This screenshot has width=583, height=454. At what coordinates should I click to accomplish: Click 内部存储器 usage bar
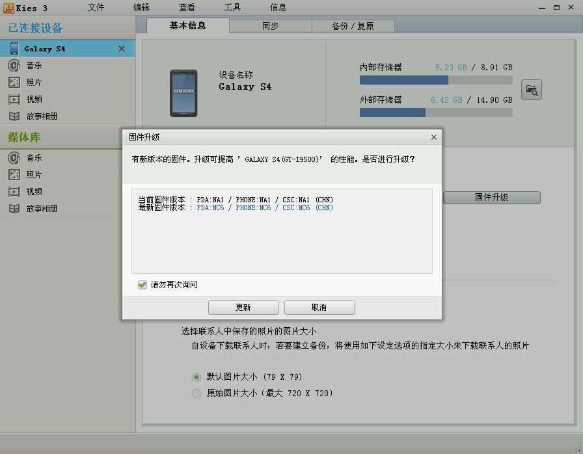pos(436,80)
